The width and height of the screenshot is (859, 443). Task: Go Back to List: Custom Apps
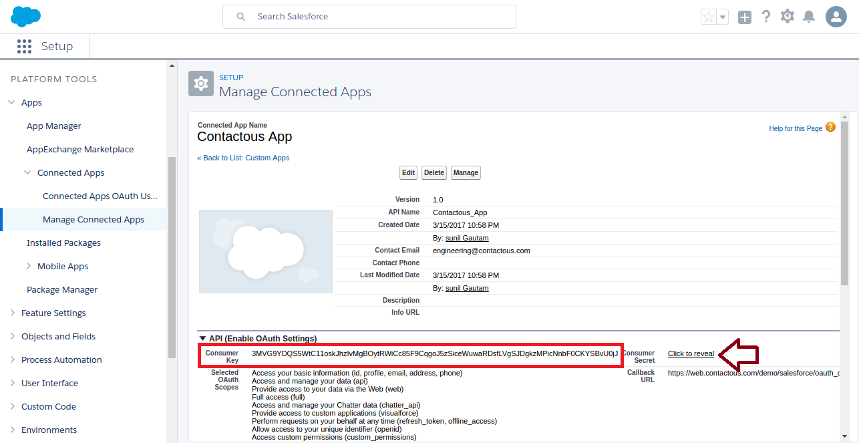click(243, 158)
